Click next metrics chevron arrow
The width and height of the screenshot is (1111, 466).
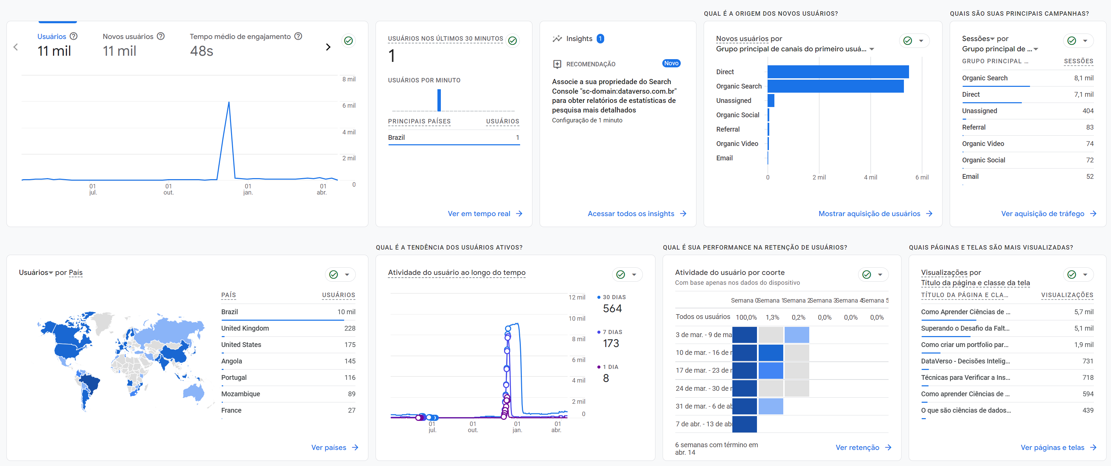click(x=328, y=47)
